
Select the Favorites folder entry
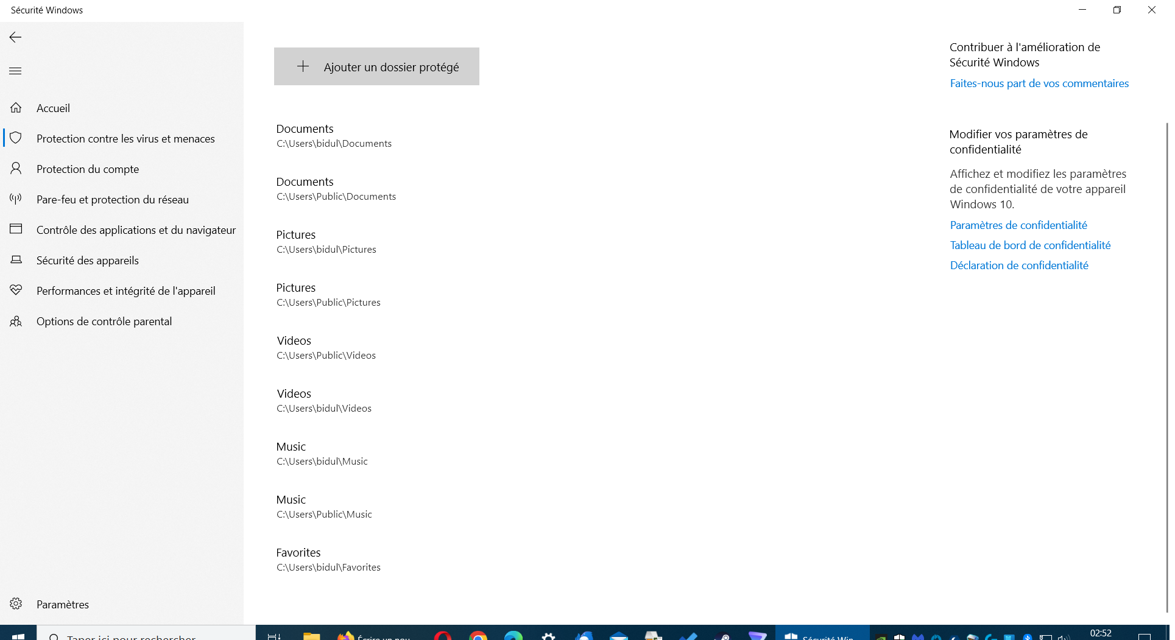click(328, 560)
